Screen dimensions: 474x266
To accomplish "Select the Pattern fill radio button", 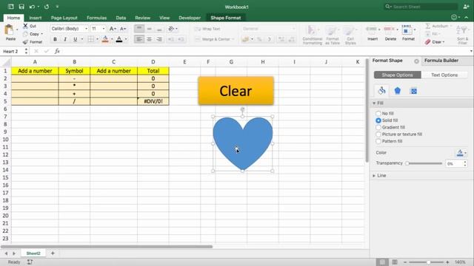I will click(x=378, y=141).
